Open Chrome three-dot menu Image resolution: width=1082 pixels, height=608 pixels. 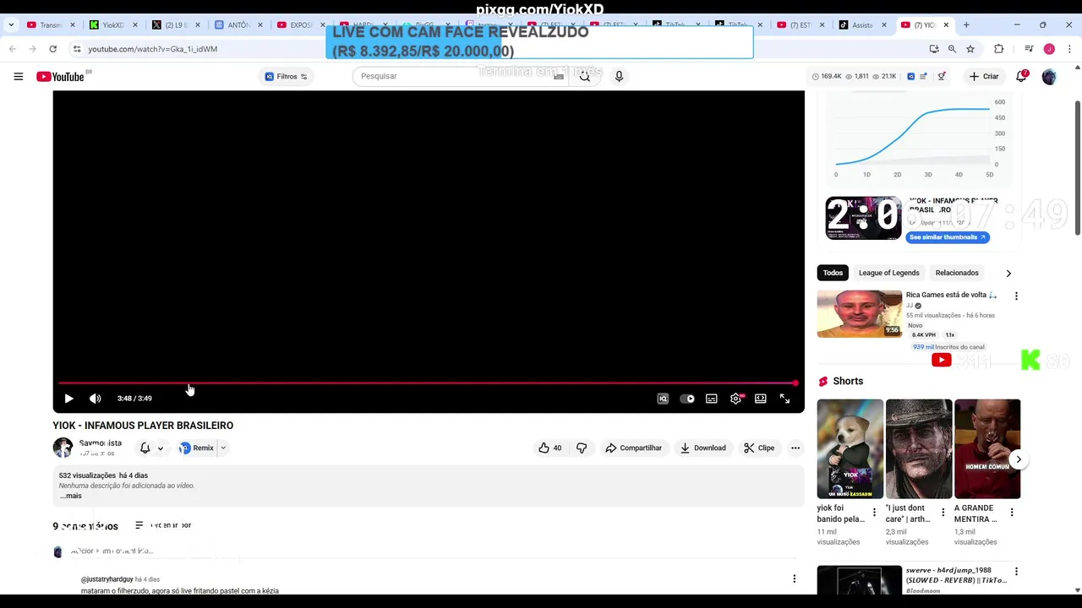click(1069, 49)
